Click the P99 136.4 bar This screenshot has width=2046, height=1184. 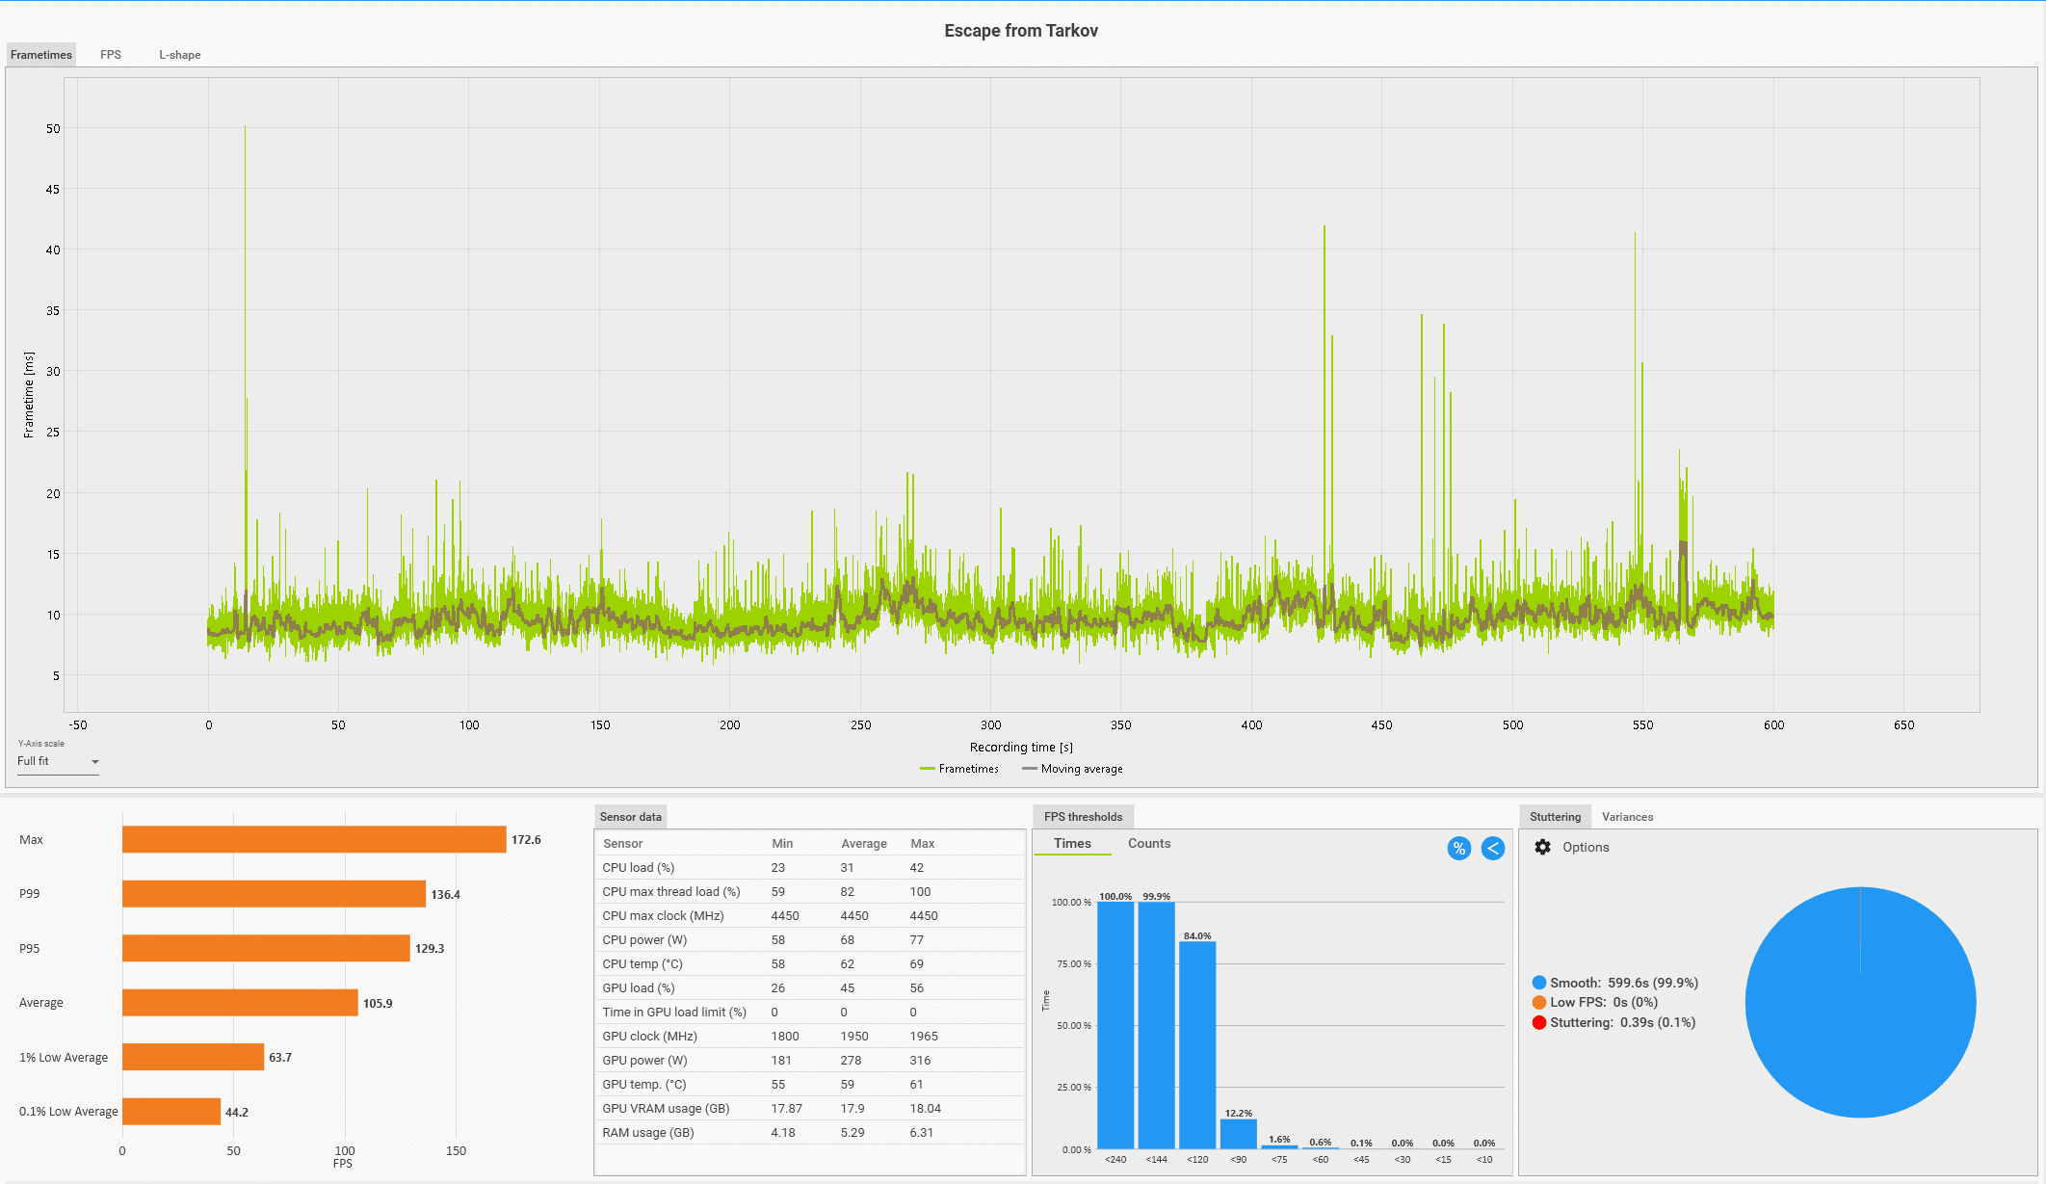[x=274, y=894]
